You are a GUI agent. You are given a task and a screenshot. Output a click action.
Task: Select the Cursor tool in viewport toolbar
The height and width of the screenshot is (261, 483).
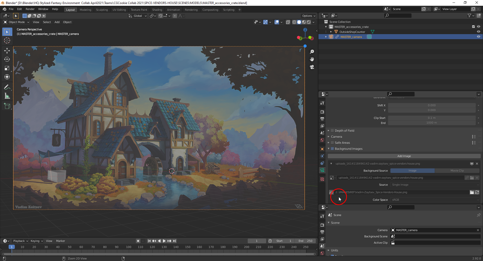(7, 40)
